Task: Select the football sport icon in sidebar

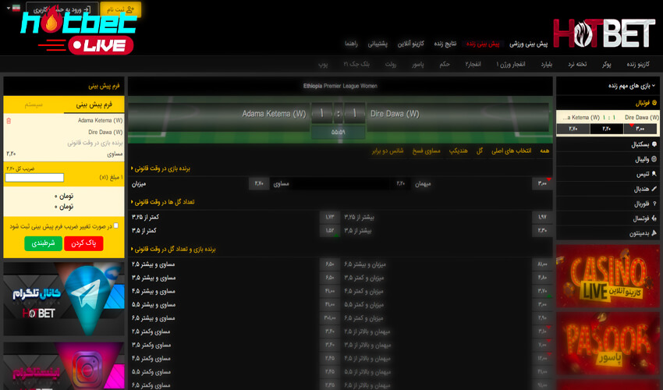Action: (x=653, y=103)
